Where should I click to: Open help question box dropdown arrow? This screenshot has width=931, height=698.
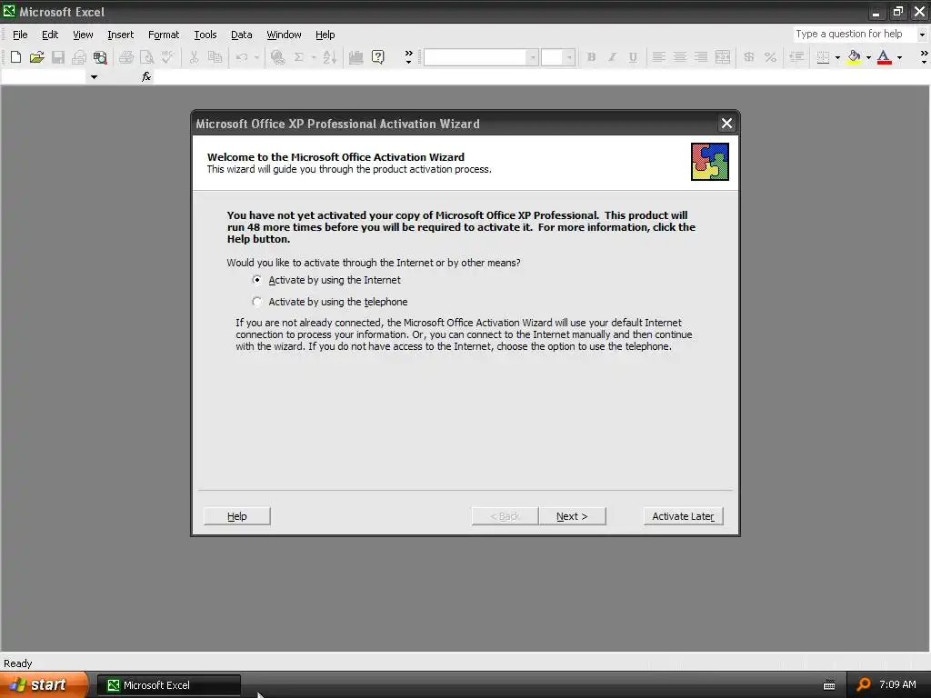[x=922, y=35]
